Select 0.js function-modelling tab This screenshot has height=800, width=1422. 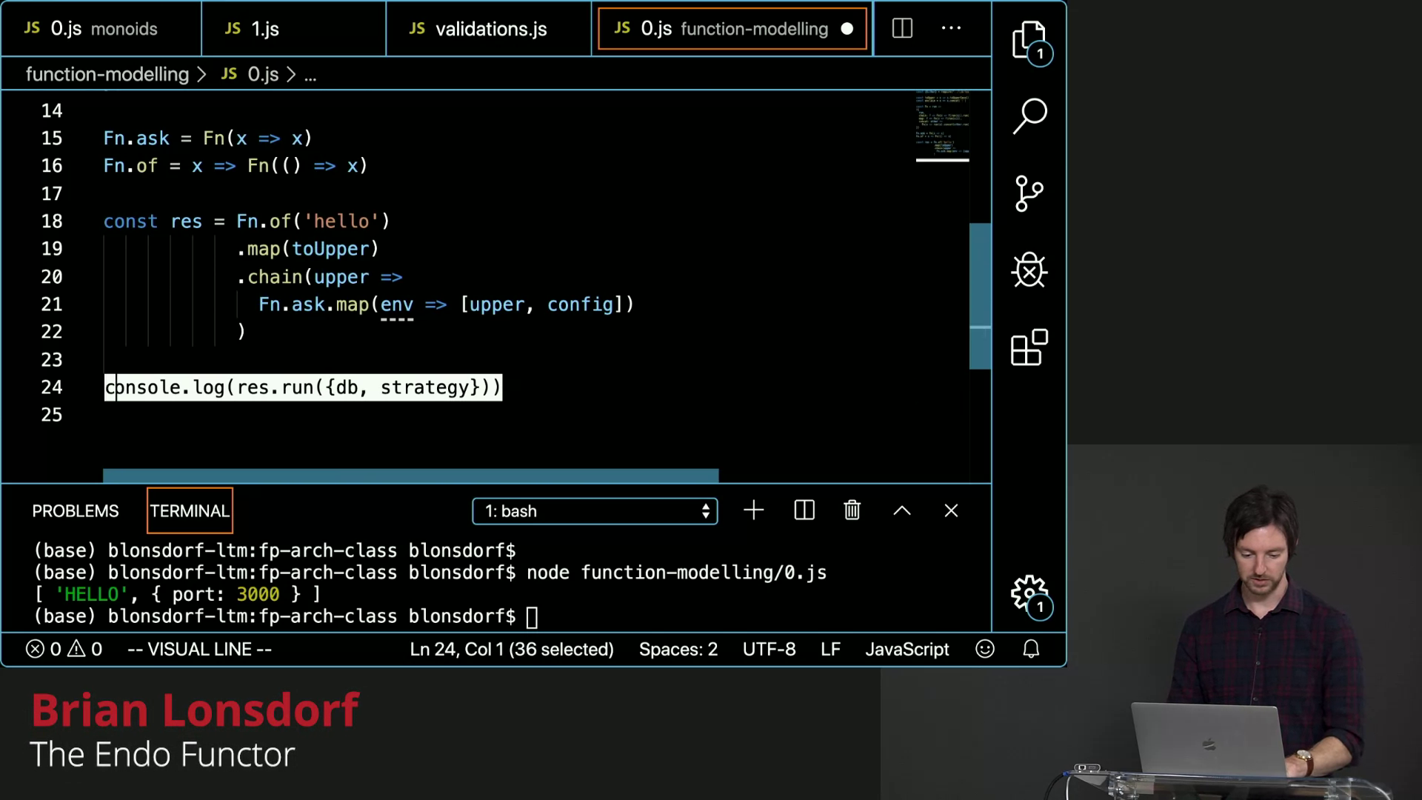pyautogui.click(x=732, y=29)
